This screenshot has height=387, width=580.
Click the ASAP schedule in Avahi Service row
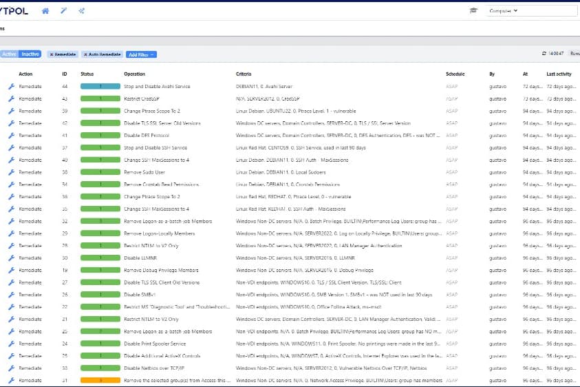451,86
